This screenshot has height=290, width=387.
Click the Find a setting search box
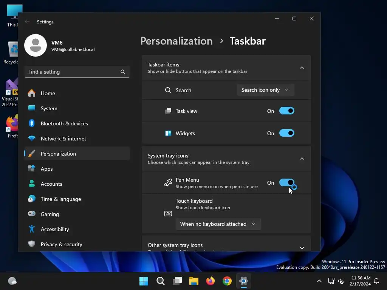(x=77, y=72)
